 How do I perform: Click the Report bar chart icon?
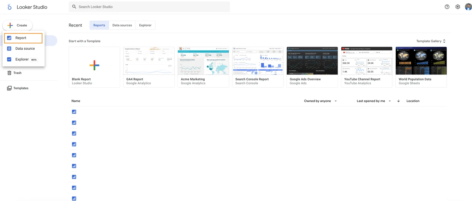[9, 38]
